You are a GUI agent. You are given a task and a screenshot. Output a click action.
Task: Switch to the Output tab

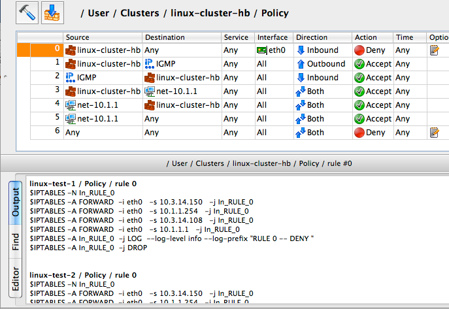pyautogui.click(x=16, y=203)
